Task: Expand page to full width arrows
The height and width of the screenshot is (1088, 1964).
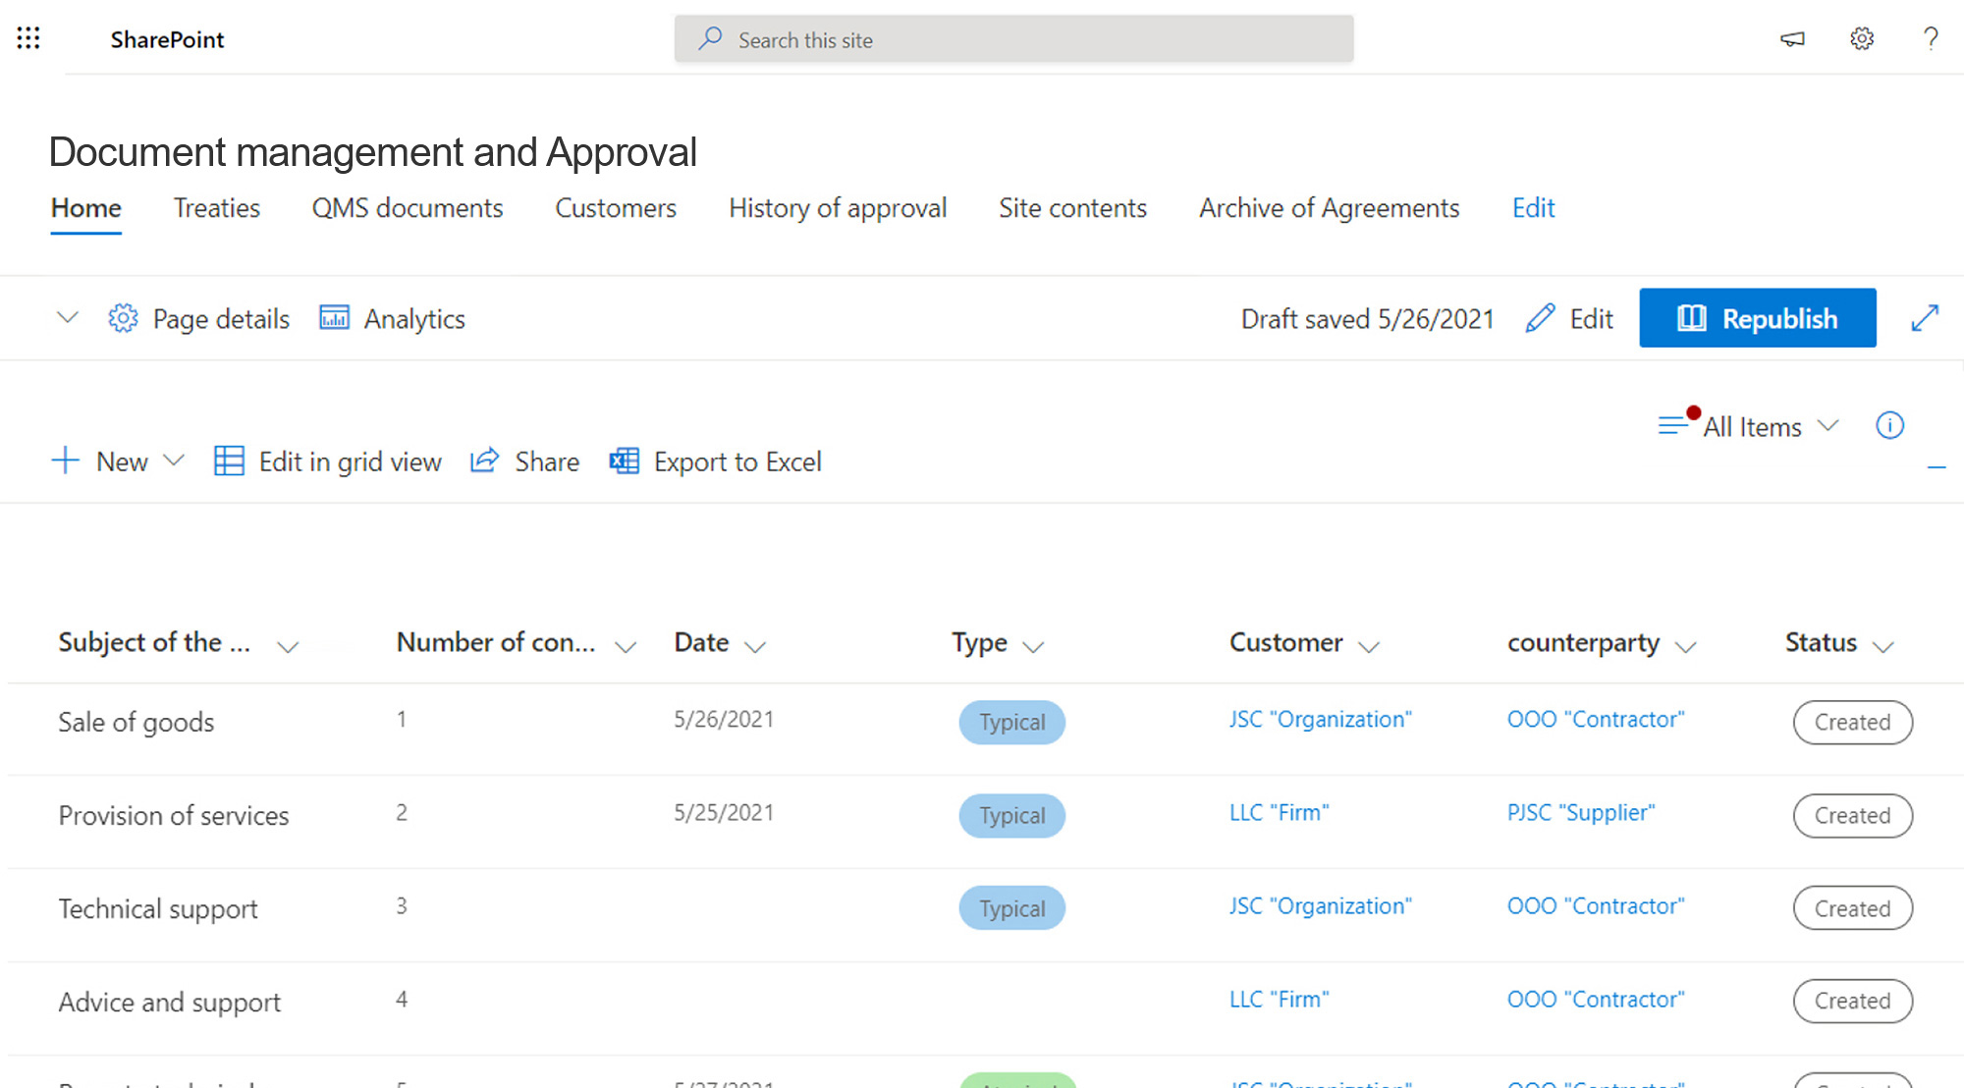Action: click(x=1925, y=318)
